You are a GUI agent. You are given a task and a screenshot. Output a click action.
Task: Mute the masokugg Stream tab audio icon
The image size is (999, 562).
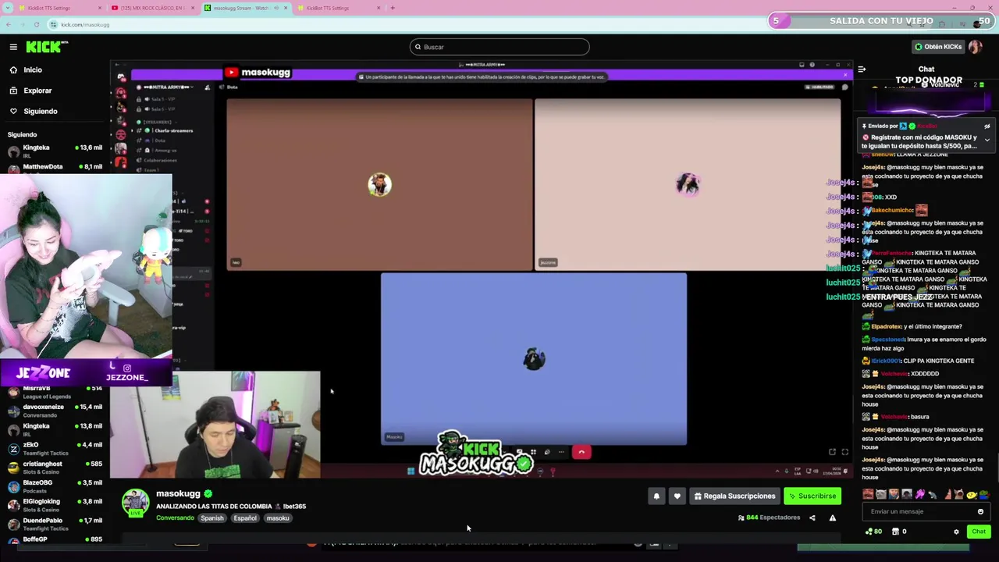click(275, 8)
